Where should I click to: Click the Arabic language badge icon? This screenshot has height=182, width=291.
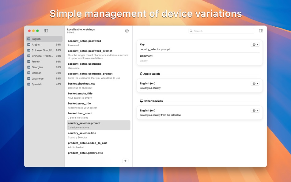click(29, 44)
